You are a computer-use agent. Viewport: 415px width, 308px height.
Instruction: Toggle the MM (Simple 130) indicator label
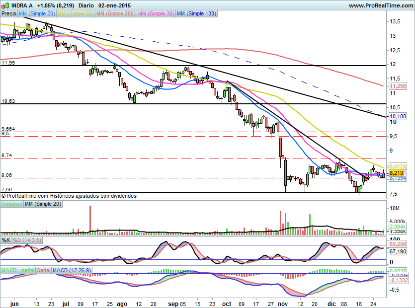coord(196,14)
